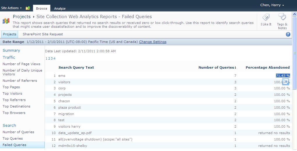
Task: Click the Change Settings link
Action: pos(153,42)
